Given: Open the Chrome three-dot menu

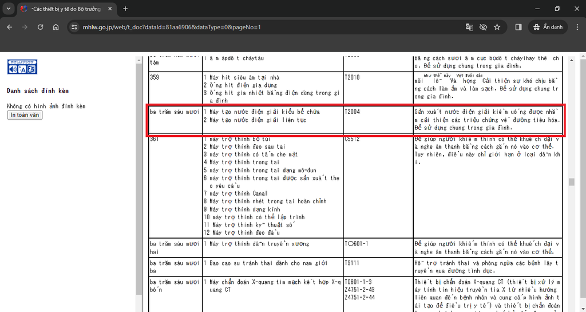Looking at the screenshot, I should click(x=576, y=27).
